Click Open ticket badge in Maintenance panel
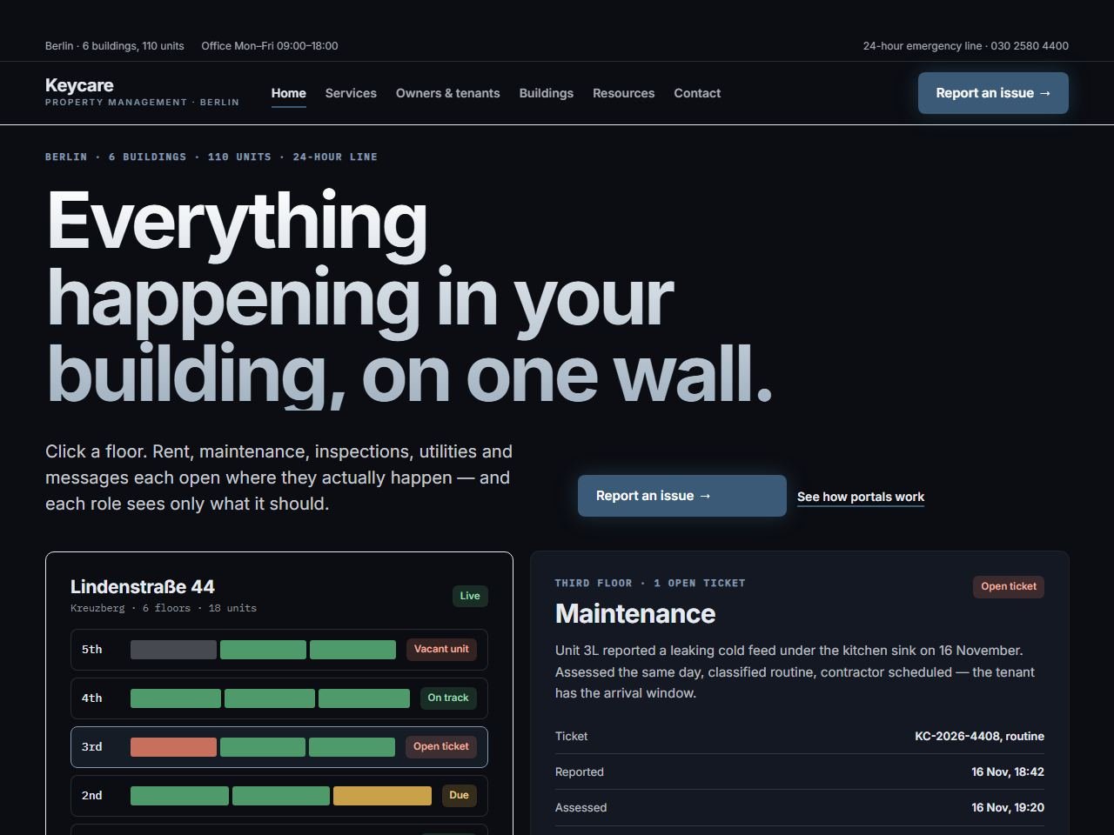The height and width of the screenshot is (835, 1114). click(1009, 587)
